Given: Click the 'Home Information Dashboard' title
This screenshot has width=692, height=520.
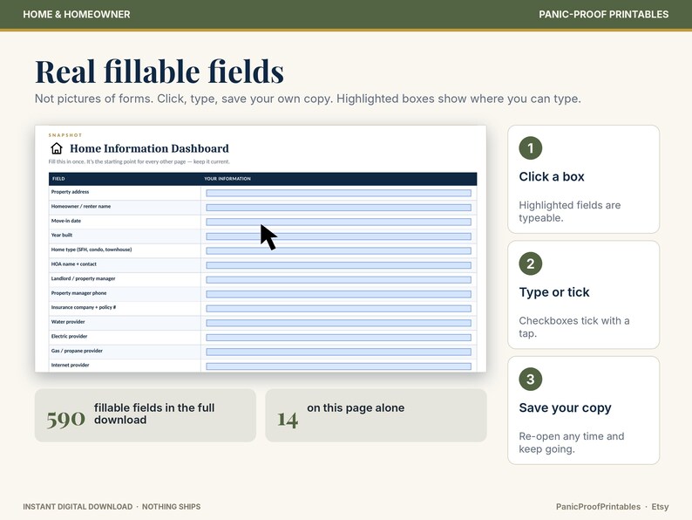Looking at the screenshot, I should tap(149, 148).
